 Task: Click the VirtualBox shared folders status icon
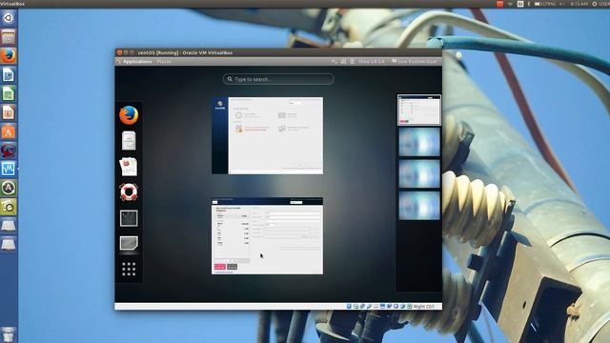click(376, 307)
